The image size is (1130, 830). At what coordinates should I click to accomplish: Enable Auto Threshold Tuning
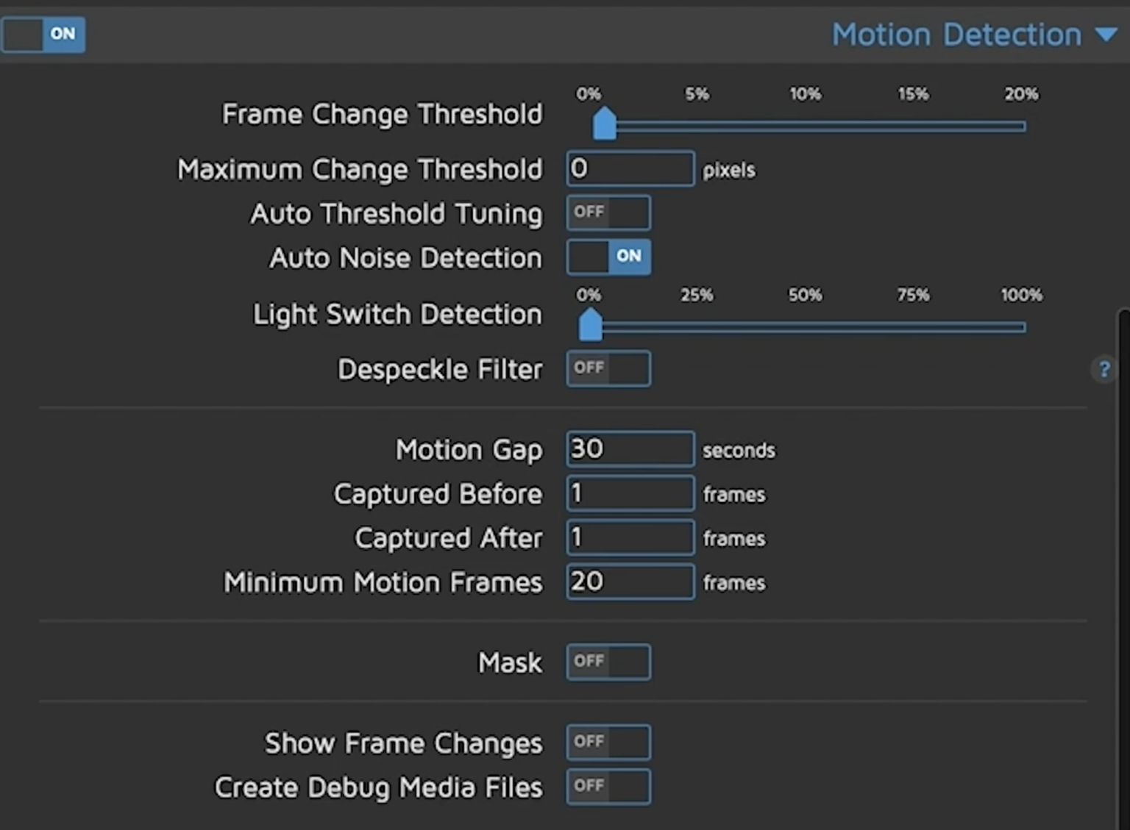(x=608, y=212)
